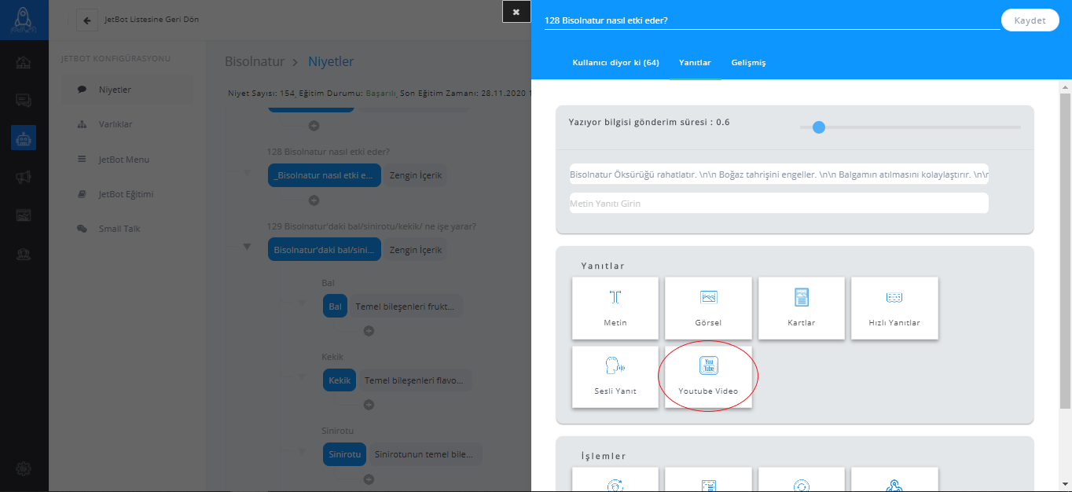Image resolution: width=1072 pixels, height=492 pixels.
Task: Click plus icon below intent 128 button
Action: click(x=314, y=200)
